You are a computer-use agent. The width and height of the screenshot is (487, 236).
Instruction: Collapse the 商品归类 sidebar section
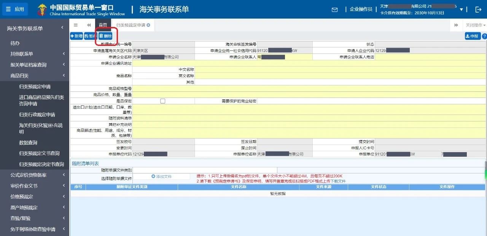[34, 76]
